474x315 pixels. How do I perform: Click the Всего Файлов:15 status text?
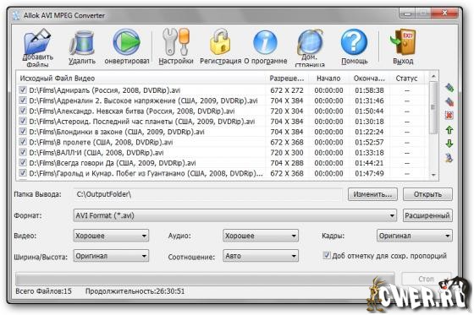click(x=43, y=291)
